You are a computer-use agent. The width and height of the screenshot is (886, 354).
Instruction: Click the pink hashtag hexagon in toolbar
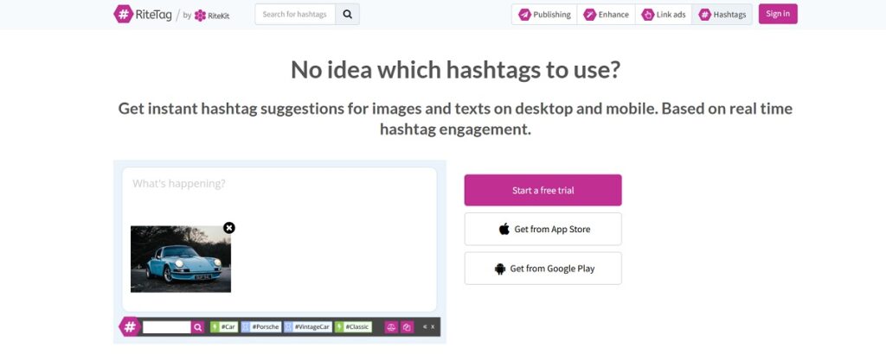129,327
